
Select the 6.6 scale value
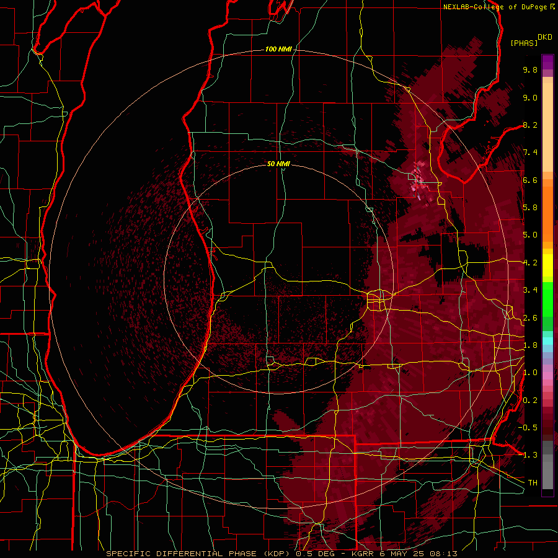[530, 180]
